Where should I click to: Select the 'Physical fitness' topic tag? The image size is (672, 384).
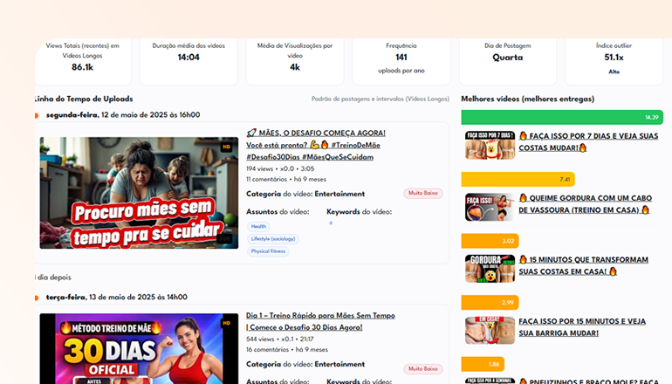268,251
